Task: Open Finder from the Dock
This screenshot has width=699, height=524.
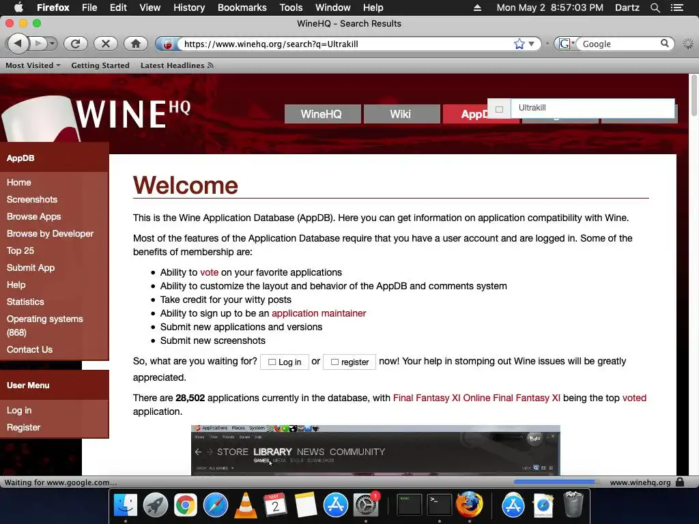Action: pyautogui.click(x=126, y=505)
